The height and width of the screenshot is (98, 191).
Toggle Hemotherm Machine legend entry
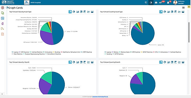point(53,54)
